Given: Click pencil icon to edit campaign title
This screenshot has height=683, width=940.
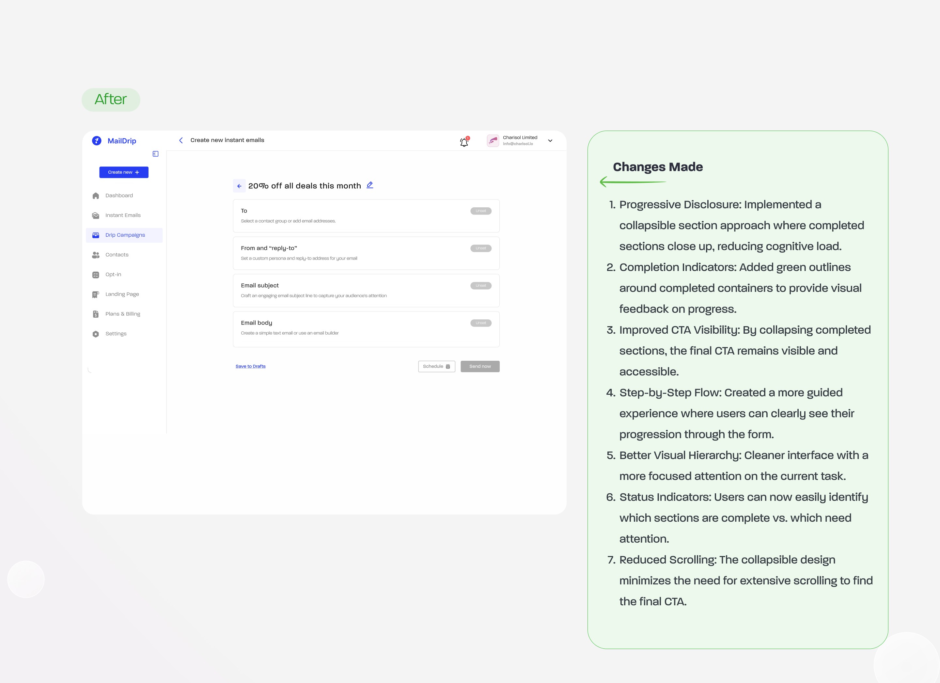Looking at the screenshot, I should click(370, 185).
